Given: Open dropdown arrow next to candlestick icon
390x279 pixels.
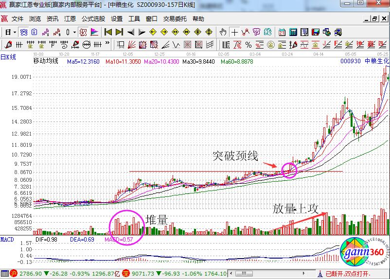Looking at the screenshot, I should click(x=74, y=32).
